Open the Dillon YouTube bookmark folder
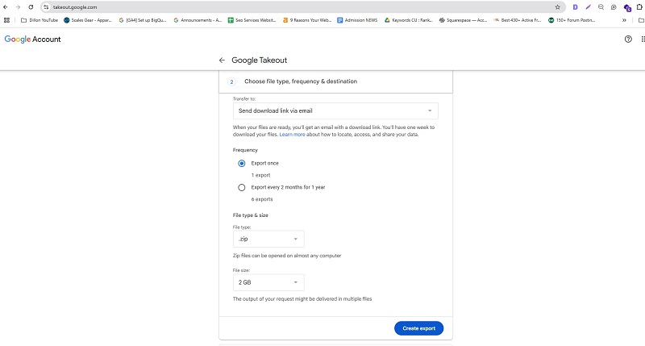The image size is (645, 346). (39, 19)
